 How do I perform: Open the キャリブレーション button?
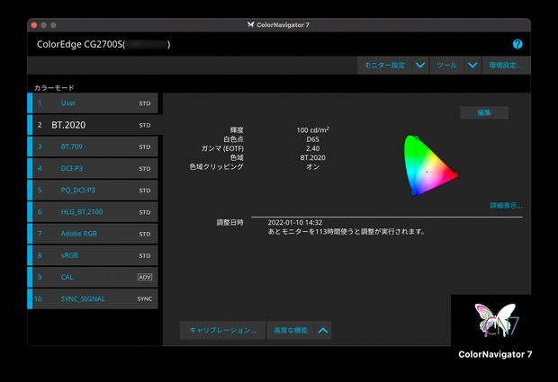[x=222, y=331]
